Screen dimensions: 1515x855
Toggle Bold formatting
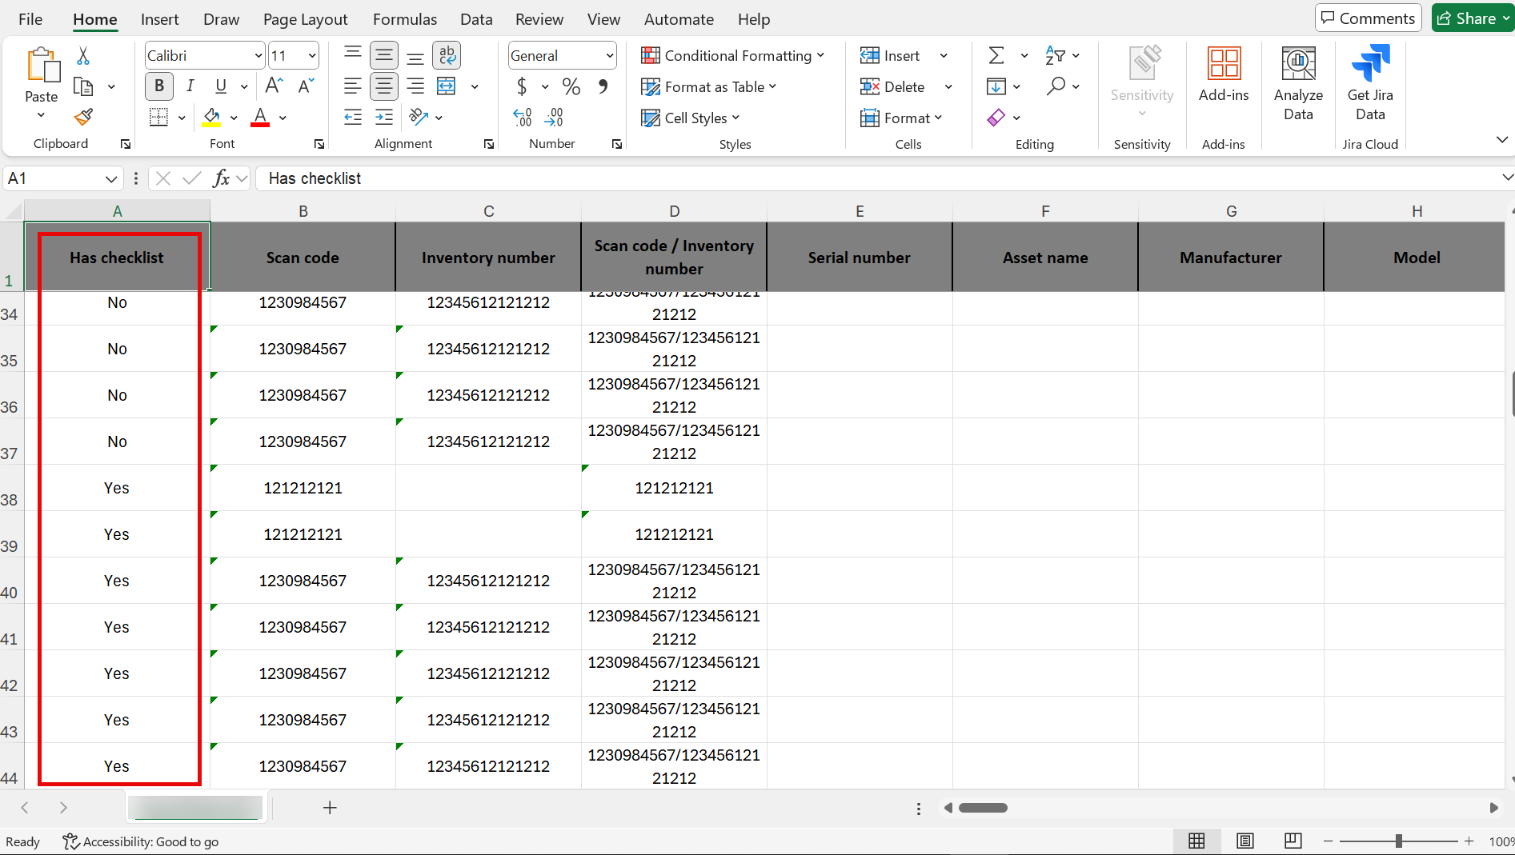click(159, 86)
